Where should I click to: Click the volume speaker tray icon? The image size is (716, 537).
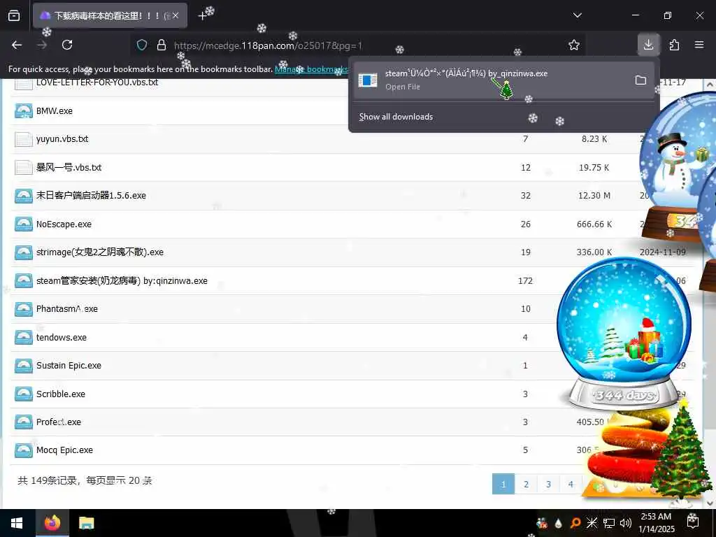coord(626,523)
